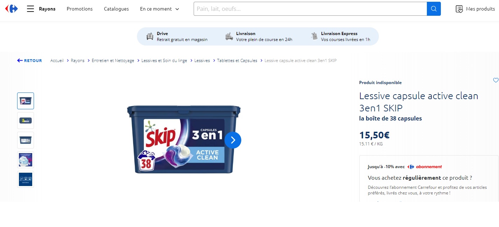Open the Rayons hamburger menu icon
This screenshot has height=227, width=499.
tap(30, 9)
